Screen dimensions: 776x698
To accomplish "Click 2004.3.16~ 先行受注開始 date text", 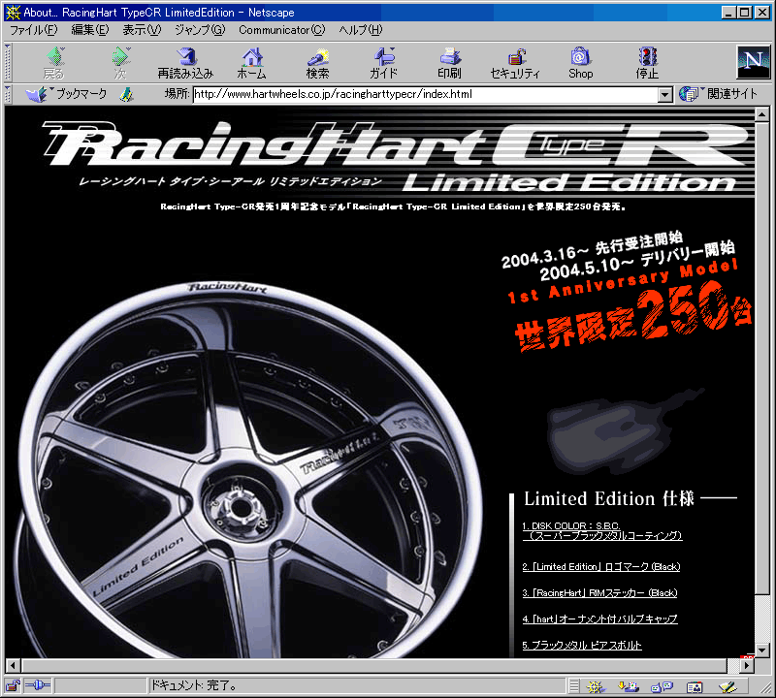I will coord(593,250).
